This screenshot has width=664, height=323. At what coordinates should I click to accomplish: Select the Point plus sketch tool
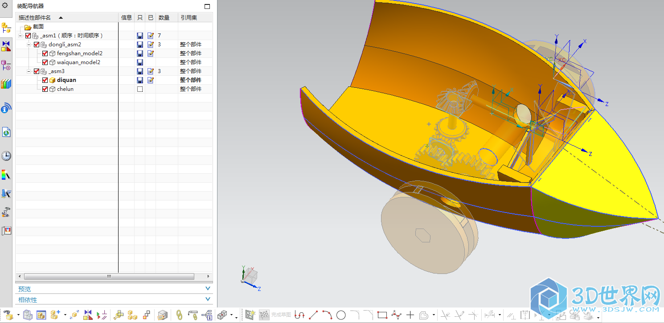[x=410, y=315]
